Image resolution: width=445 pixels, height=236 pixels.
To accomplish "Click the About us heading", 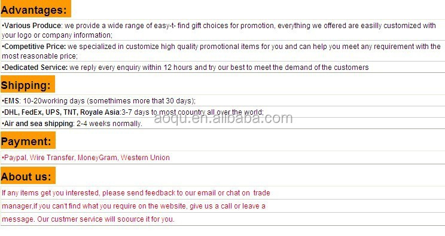I will (x=26, y=176).
